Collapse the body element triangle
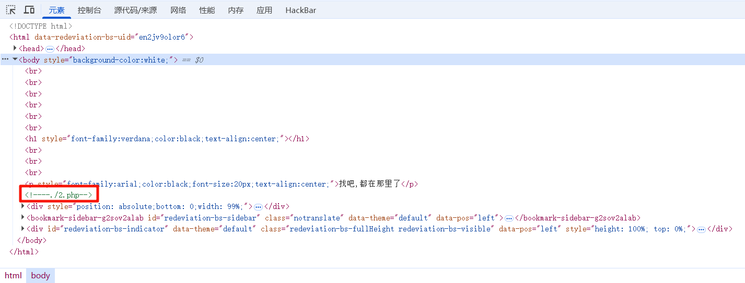Viewport: 745px width, 283px height. [x=15, y=60]
